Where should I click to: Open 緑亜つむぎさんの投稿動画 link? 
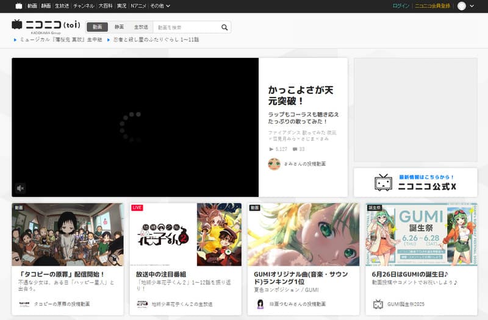pyautogui.click(x=298, y=304)
